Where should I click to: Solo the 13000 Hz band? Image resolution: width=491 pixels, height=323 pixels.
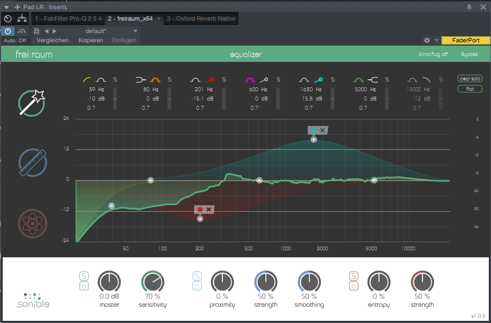pyautogui.click(x=441, y=80)
